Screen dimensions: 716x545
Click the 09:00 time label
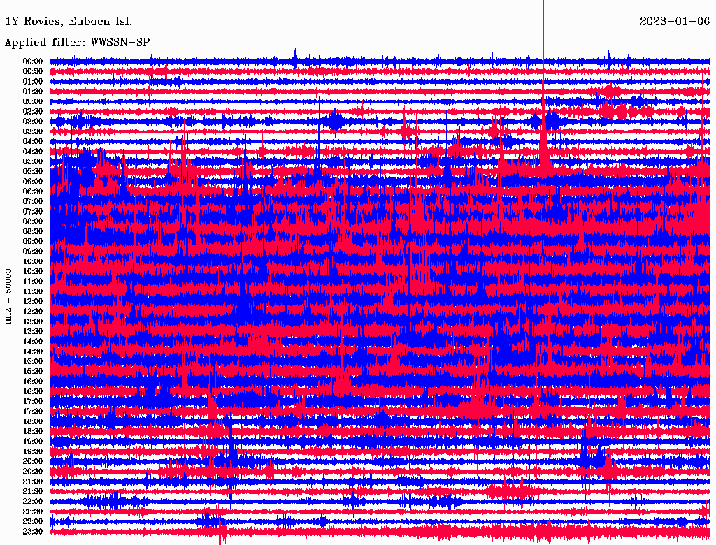(33, 242)
